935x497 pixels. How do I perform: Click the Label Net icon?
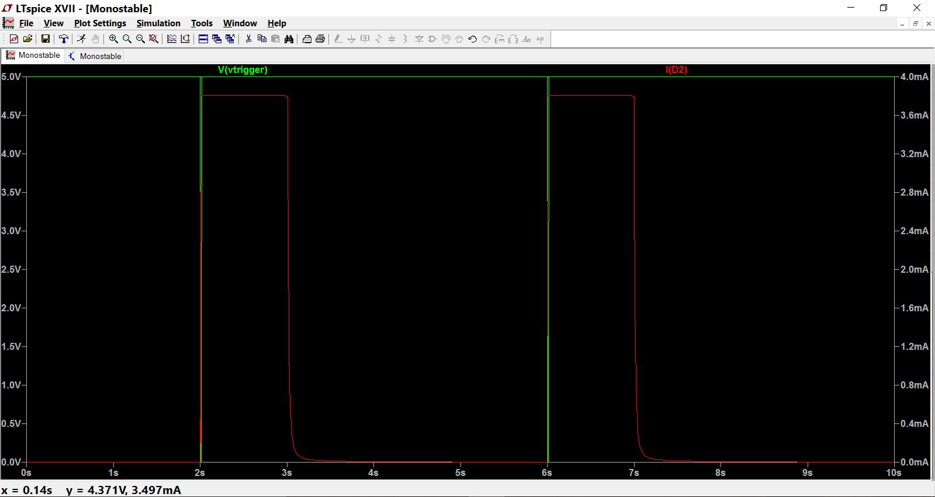(365, 39)
